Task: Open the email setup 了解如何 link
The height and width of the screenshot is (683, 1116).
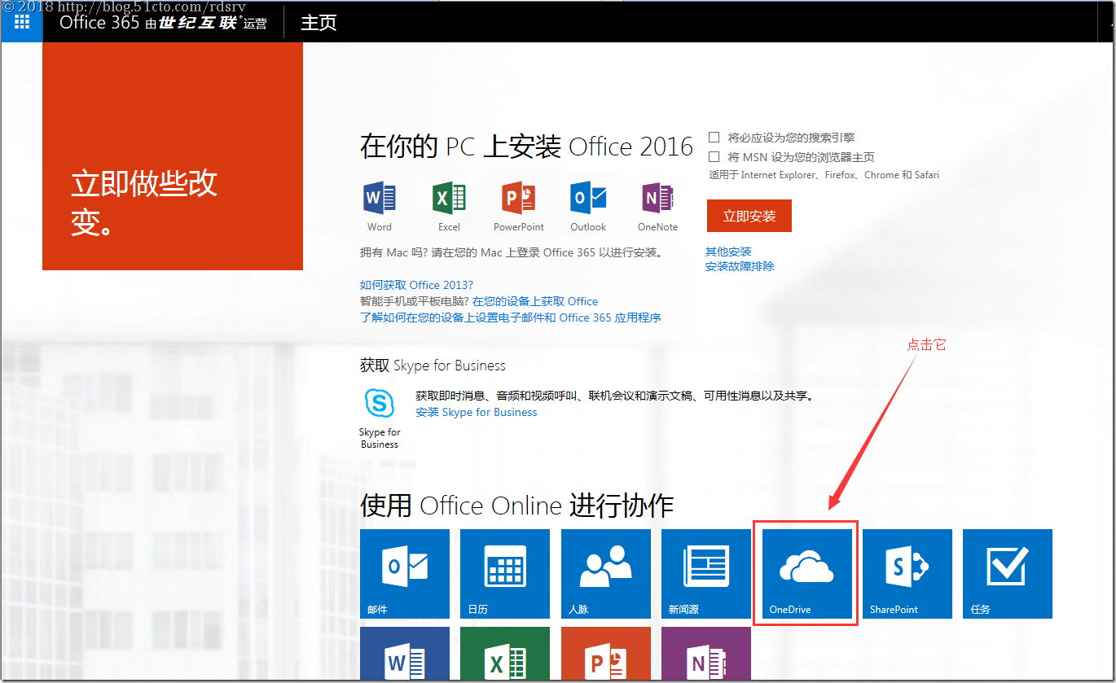Action: point(511,317)
